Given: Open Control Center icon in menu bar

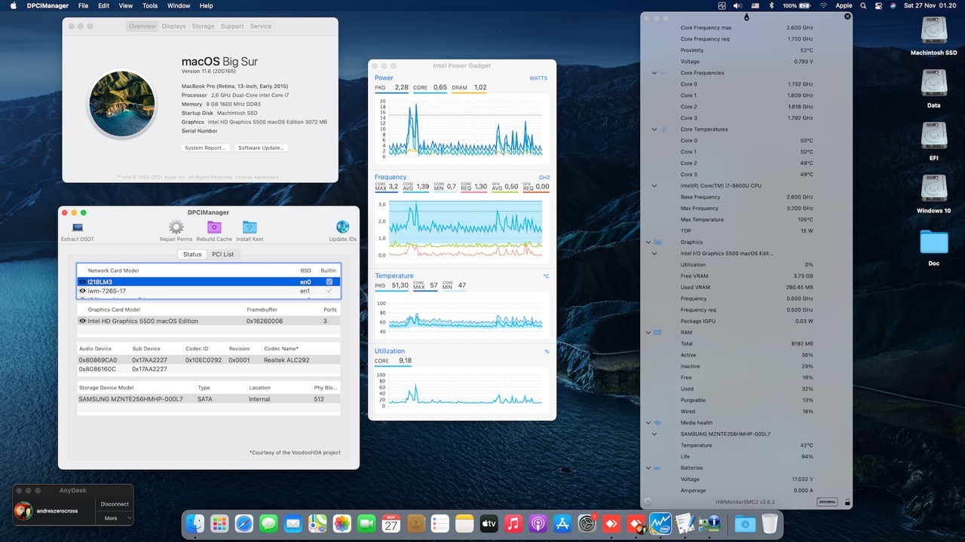Looking at the screenshot, I should tap(879, 5).
